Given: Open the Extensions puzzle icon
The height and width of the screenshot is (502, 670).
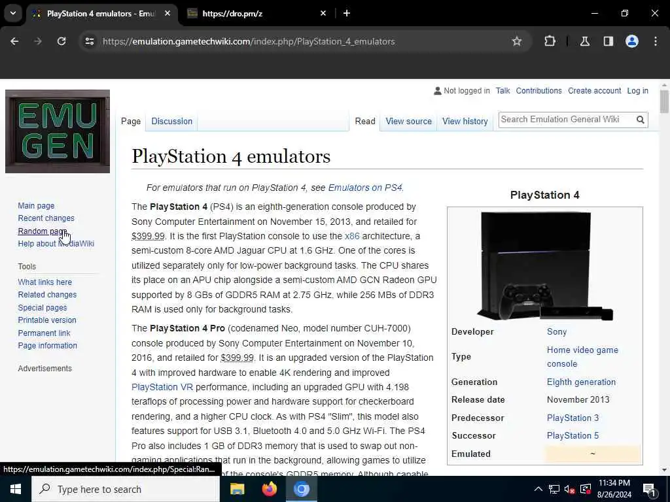Looking at the screenshot, I should click(x=550, y=41).
